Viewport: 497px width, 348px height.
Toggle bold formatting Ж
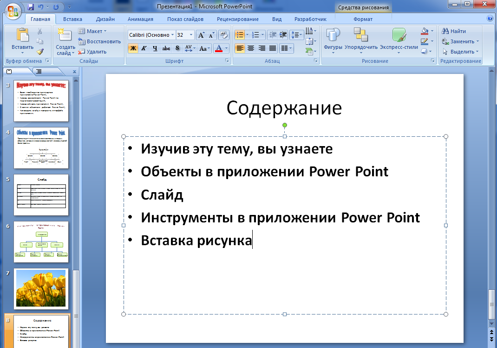133,48
